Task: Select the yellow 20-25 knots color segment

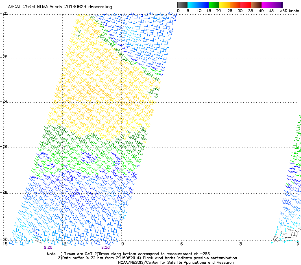Action: 225,5
